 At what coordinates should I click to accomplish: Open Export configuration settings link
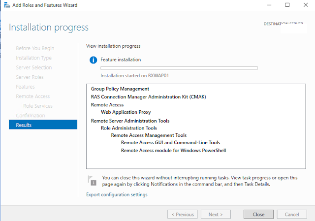point(117,194)
